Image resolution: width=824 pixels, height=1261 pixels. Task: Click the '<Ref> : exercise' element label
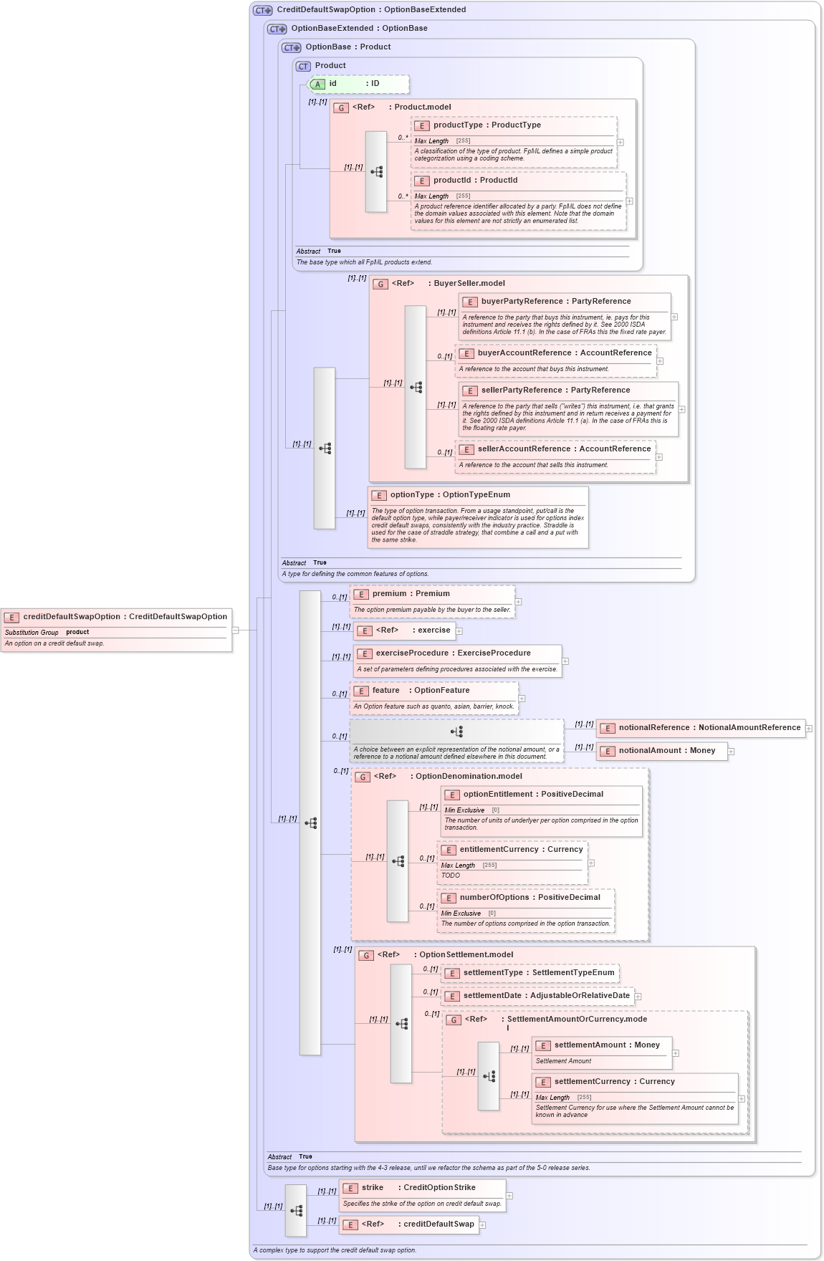point(413,630)
